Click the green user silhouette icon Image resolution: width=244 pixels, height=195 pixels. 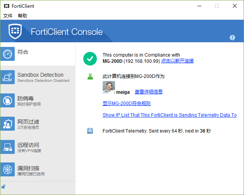[x=90, y=76]
